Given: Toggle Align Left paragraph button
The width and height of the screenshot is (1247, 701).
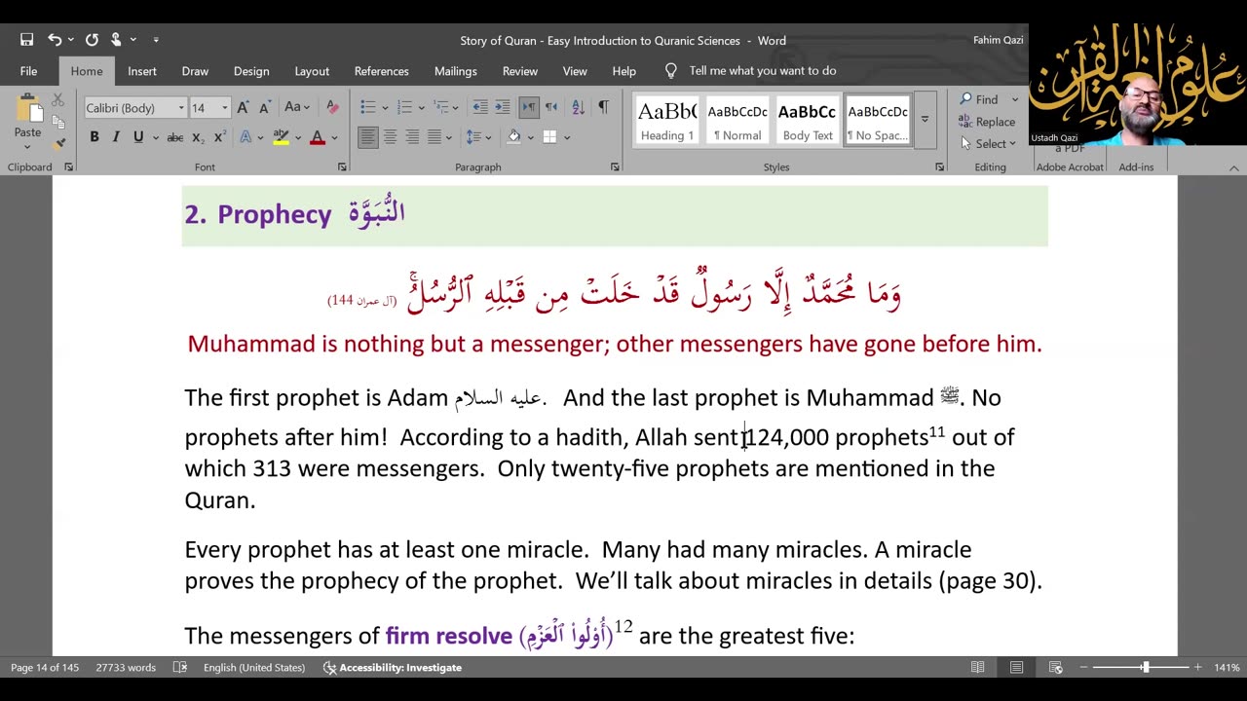Looking at the screenshot, I should (x=367, y=137).
